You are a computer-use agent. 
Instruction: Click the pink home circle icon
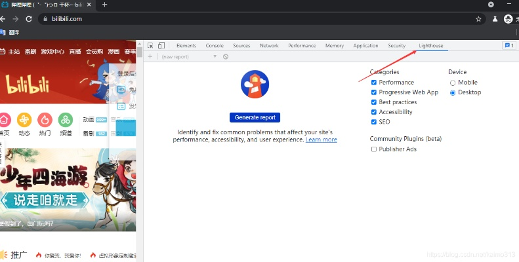(5, 120)
